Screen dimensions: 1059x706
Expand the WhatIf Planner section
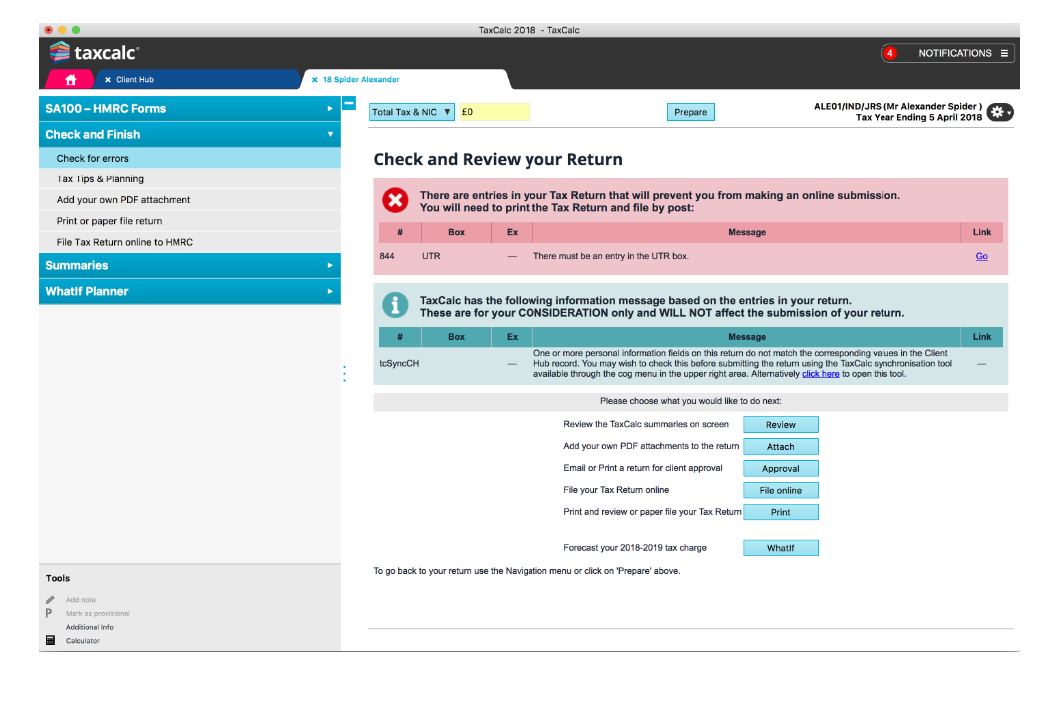189,291
